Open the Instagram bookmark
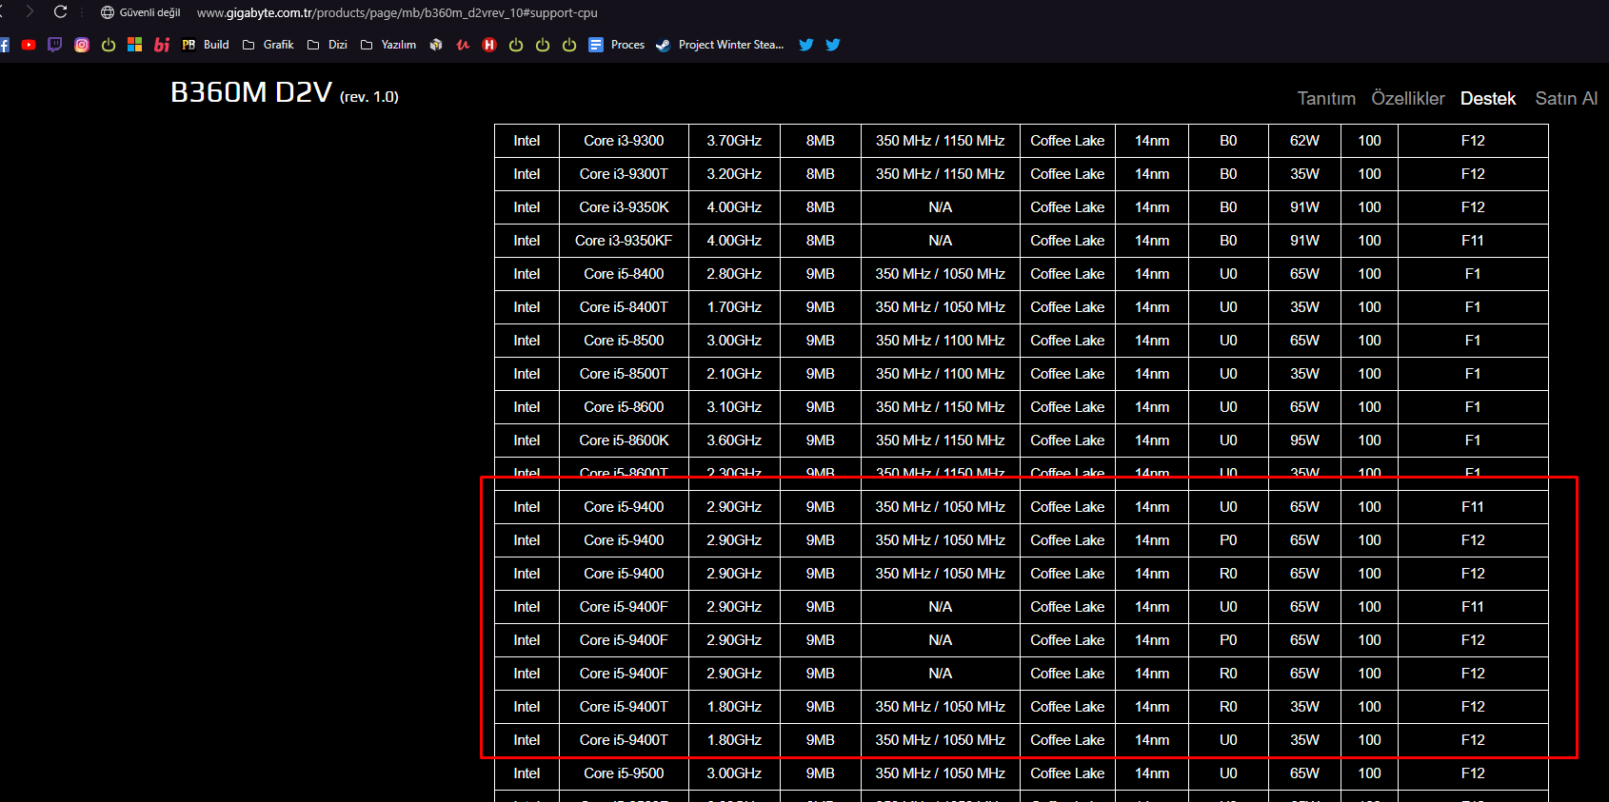 82,45
